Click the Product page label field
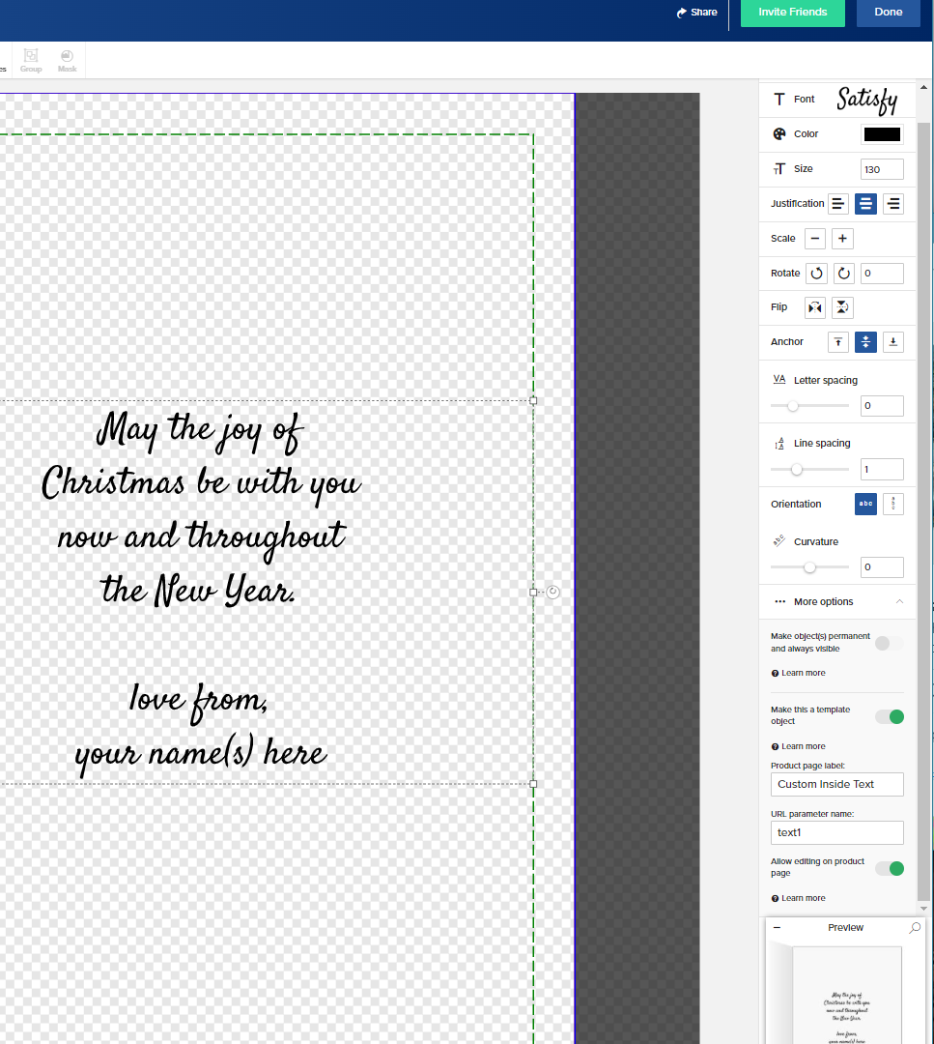The image size is (934, 1044). 836,784
